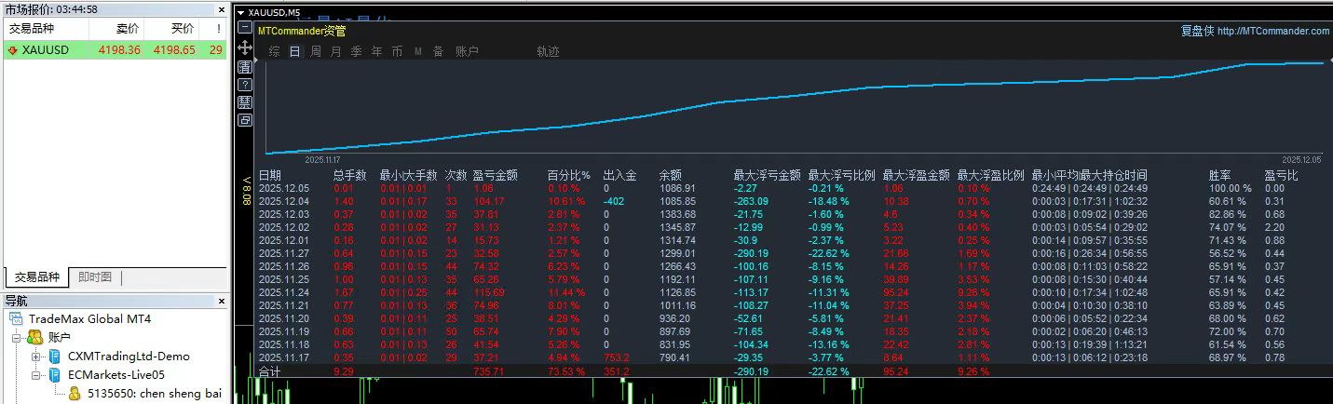Click the 2025.11.17 date row
The height and width of the screenshot is (404, 1333).
coord(283,357)
